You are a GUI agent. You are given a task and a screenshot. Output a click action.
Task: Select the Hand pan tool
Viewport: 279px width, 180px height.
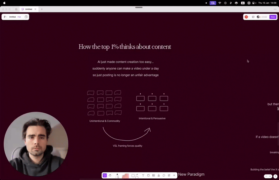click(110, 175)
